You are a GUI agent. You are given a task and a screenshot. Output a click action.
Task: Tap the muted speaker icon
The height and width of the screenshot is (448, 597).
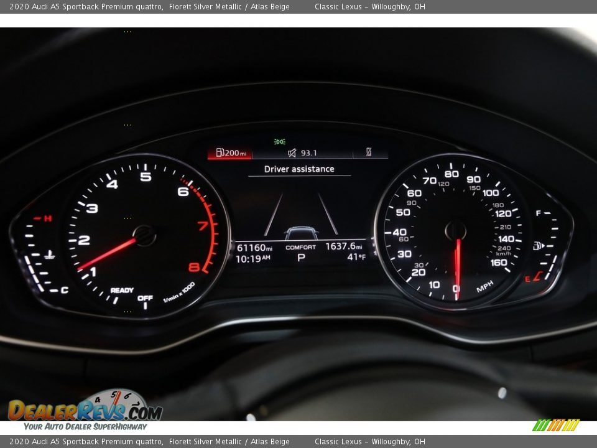[292, 153]
